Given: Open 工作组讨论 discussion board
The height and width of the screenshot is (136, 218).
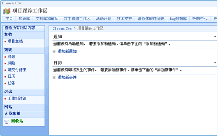Looking at the screenshot, I should click(x=17, y=99).
